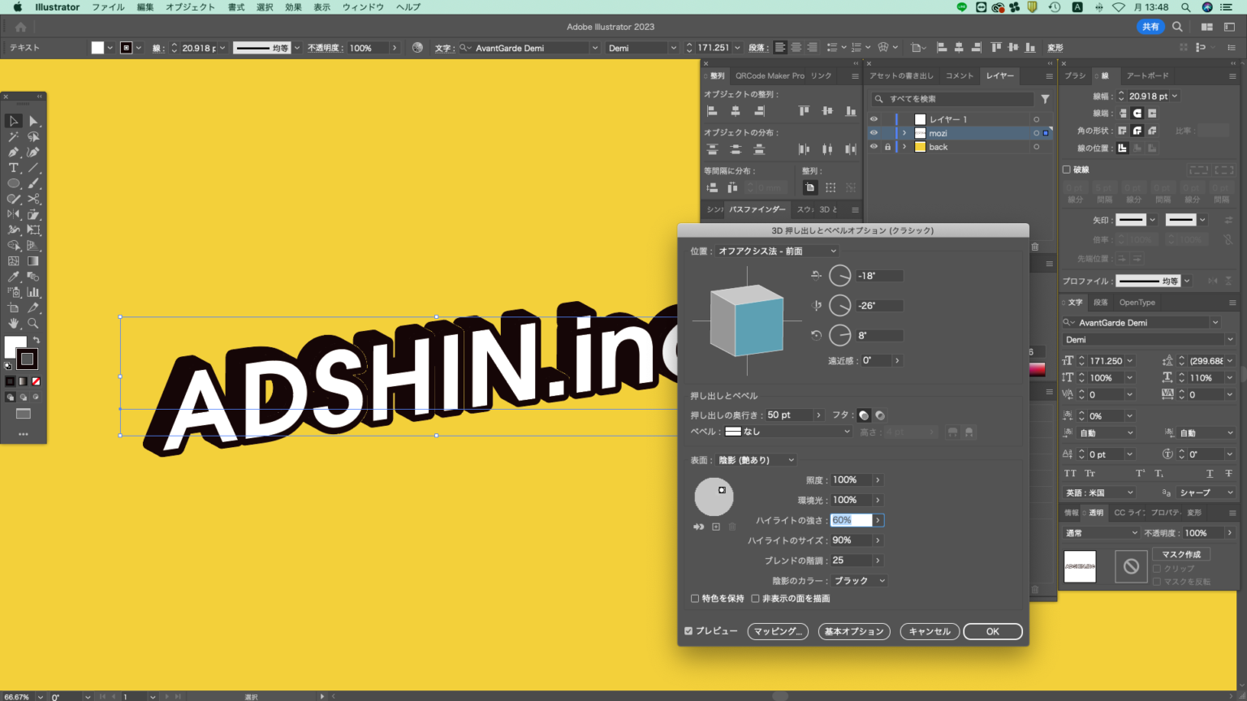Viewport: 1247px width, 701px height.
Task: Select the Scissors tool
Action: pyautogui.click(x=33, y=199)
